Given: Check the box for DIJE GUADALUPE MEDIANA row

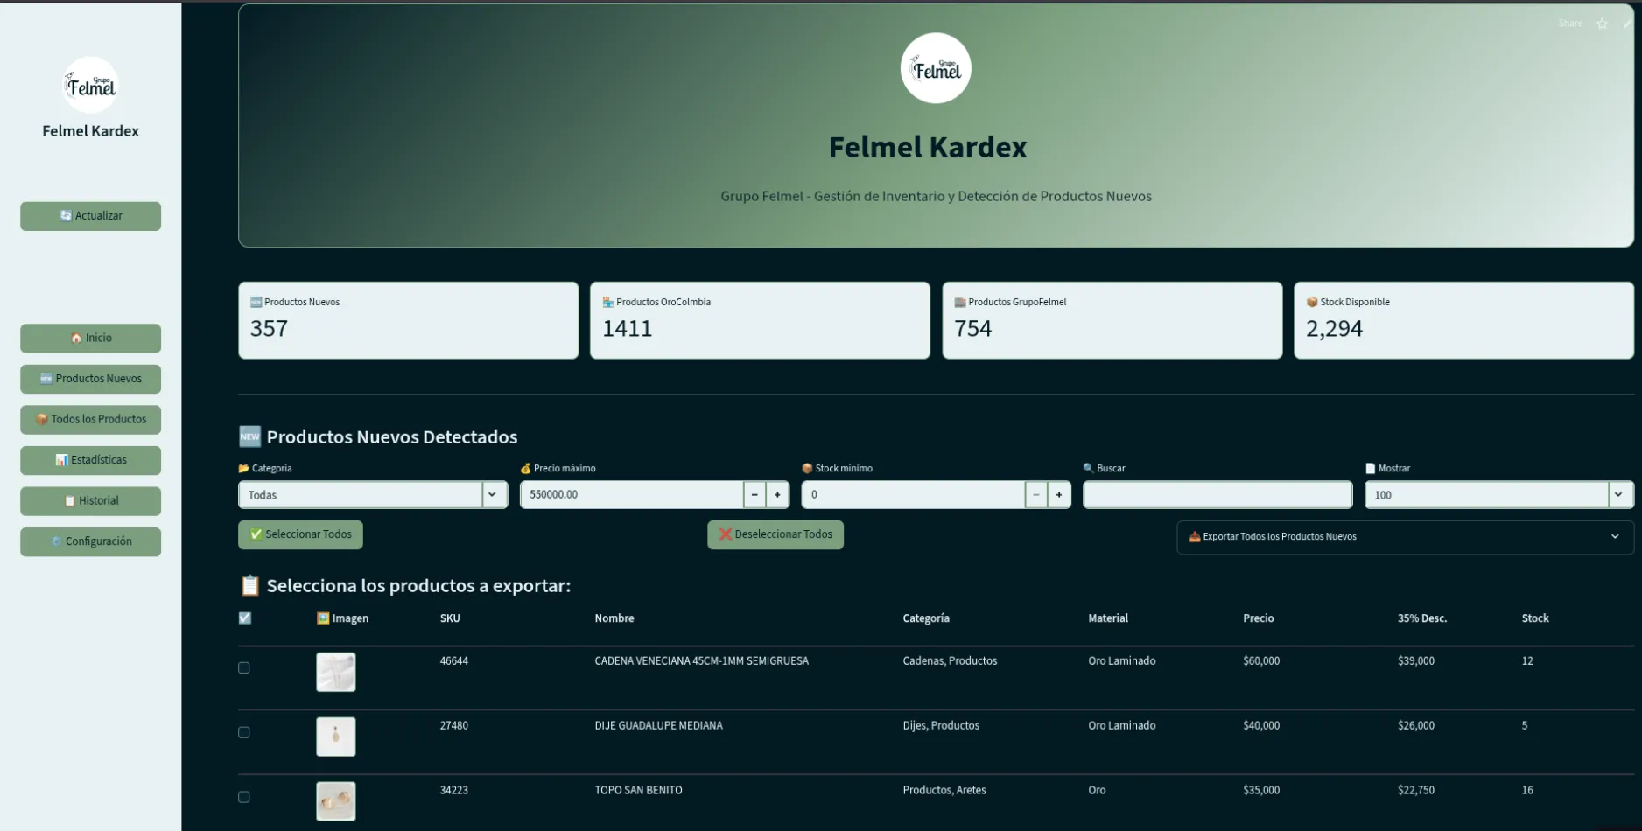Looking at the screenshot, I should click(244, 733).
